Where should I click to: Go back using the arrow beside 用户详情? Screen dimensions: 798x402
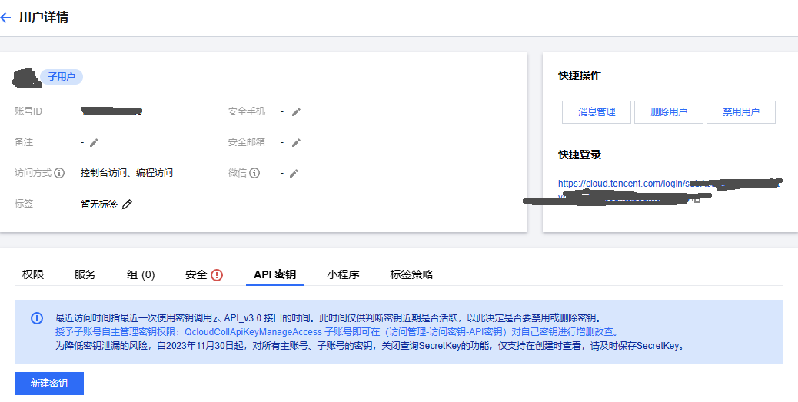pos(7,18)
